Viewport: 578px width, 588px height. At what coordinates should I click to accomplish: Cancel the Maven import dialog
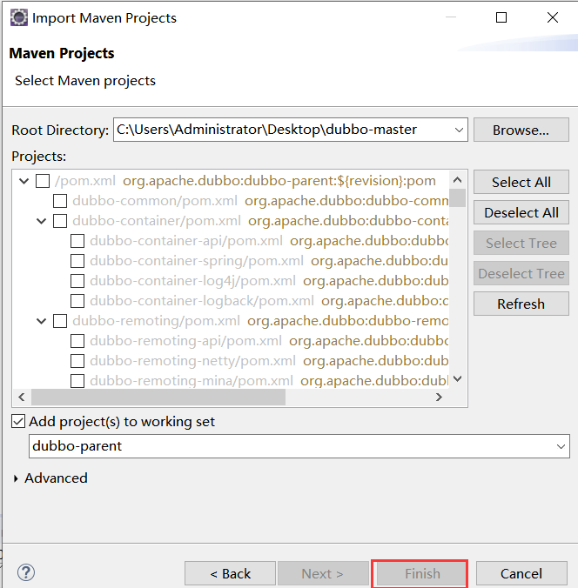click(x=521, y=573)
